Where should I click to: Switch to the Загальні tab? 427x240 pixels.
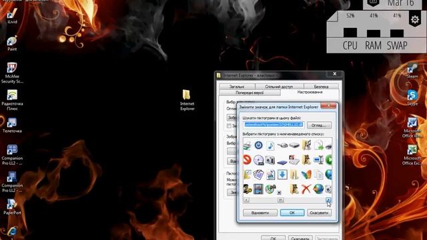tap(237, 87)
